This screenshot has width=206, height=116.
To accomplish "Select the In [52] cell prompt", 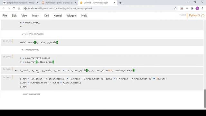I will (x=7, y=41).
